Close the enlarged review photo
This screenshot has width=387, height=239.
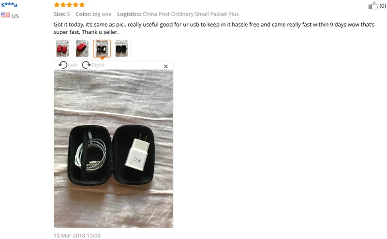(x=166, y=66)
